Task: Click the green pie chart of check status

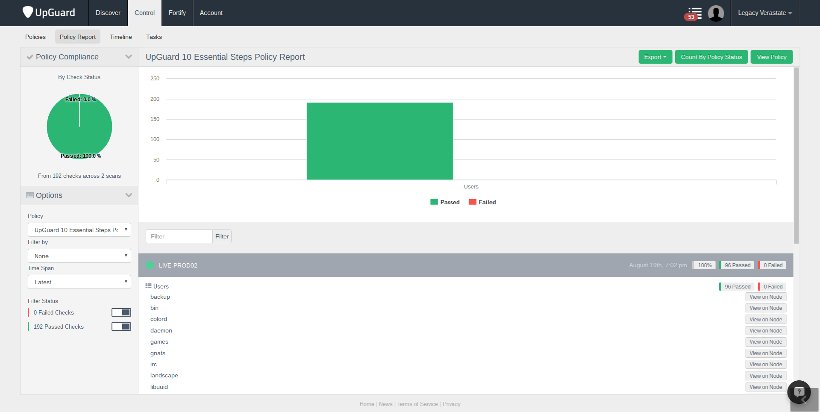Action: (x=79, y=127)
